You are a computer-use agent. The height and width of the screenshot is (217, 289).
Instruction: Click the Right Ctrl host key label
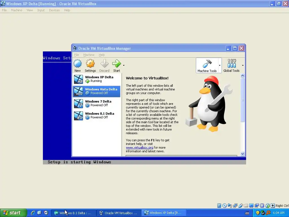[x=282, y=206]
